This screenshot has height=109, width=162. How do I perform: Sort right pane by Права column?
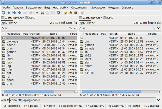[x=152, y=34]
